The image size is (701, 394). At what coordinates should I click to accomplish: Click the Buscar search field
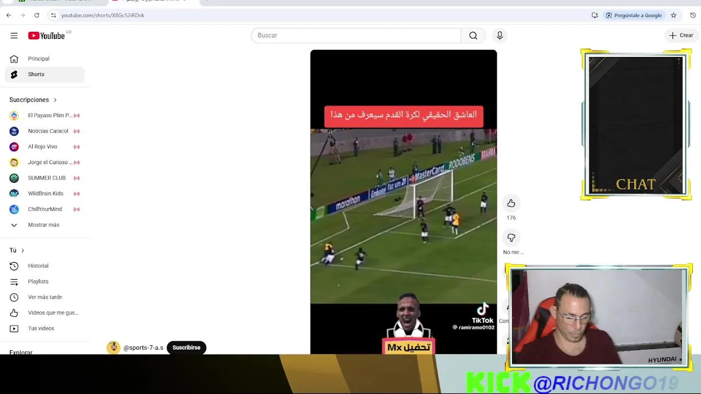tap(356, 36)
